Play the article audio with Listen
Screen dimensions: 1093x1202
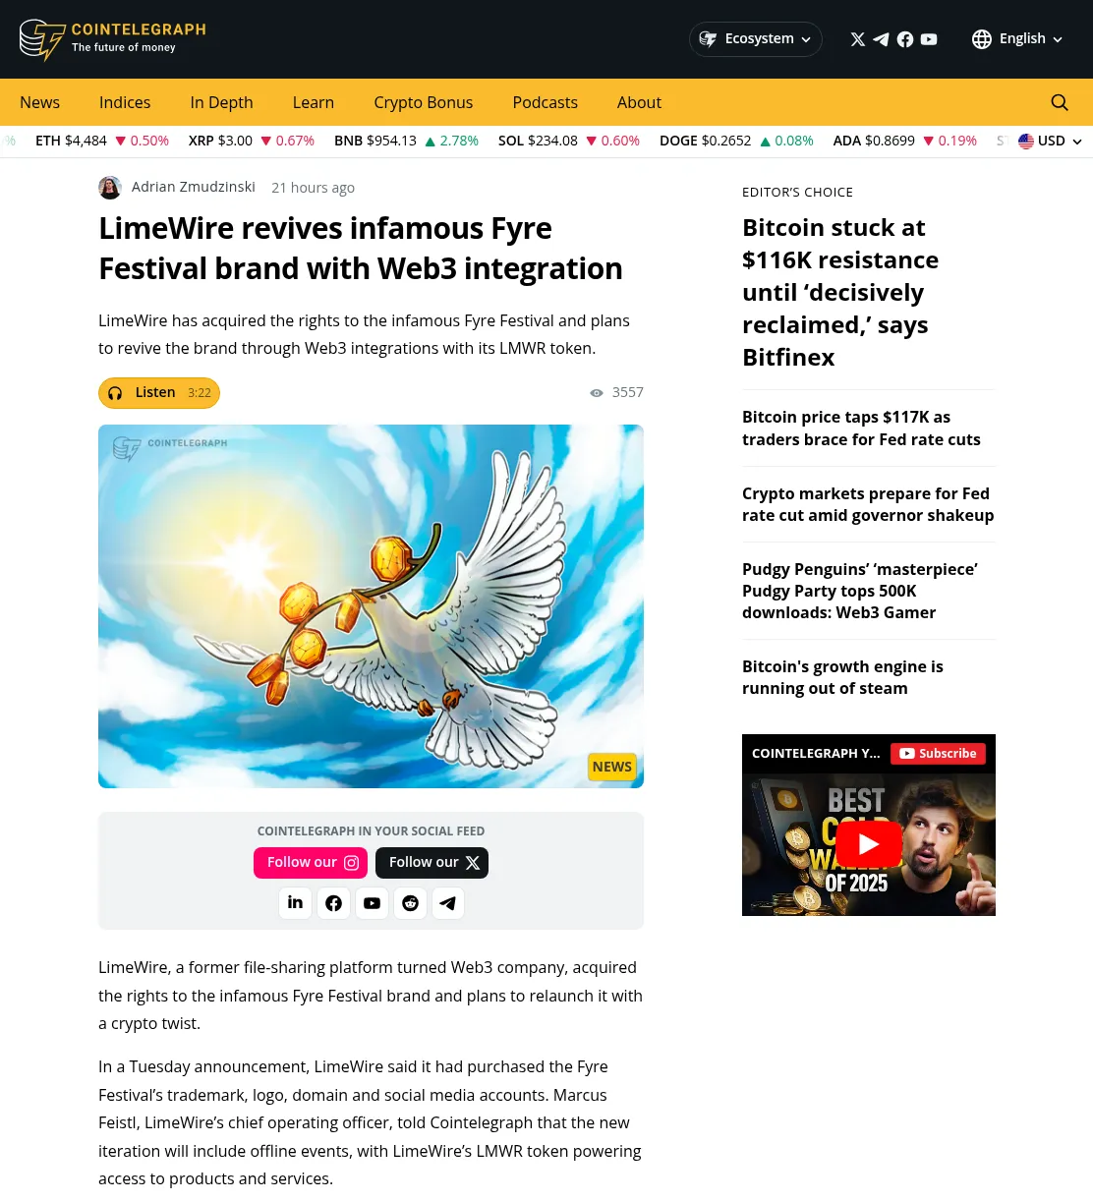[x=159, y=393]
